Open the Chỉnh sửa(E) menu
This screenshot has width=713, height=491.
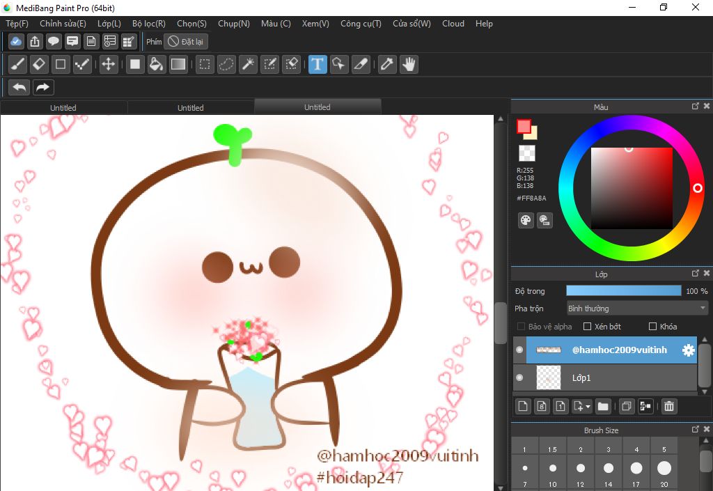click(63, 24)
